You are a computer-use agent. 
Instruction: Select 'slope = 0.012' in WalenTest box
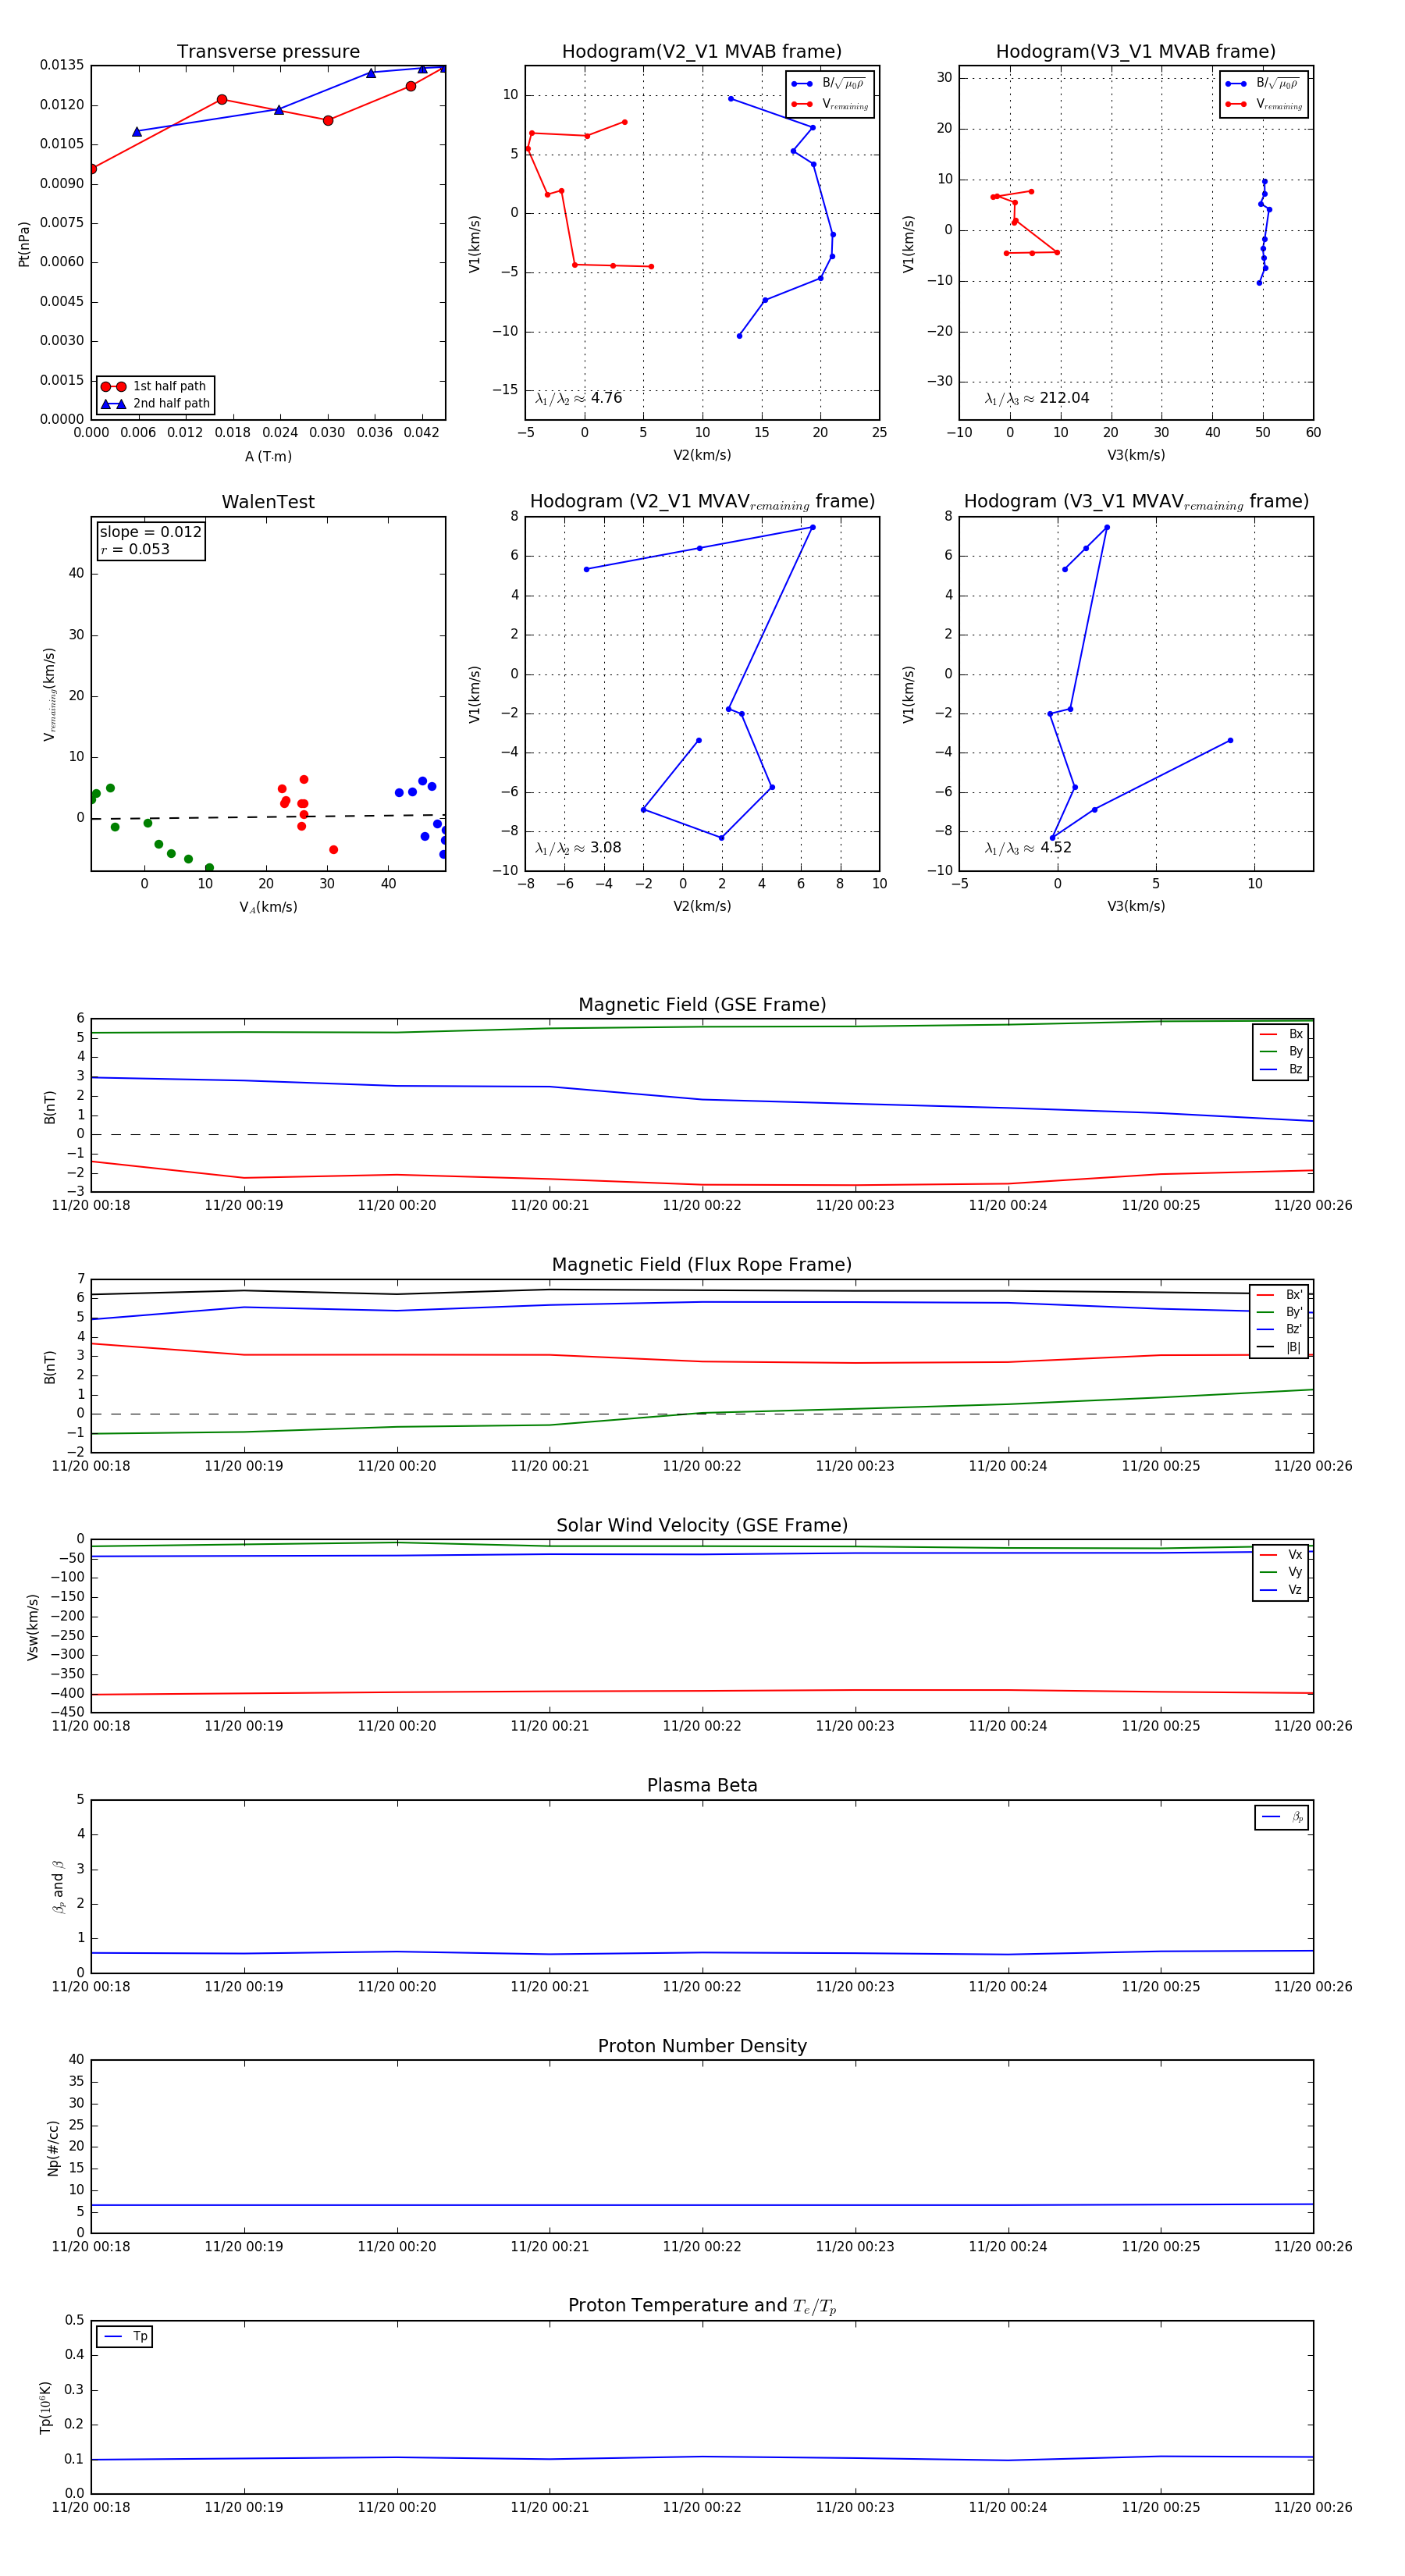pos(150,532)
